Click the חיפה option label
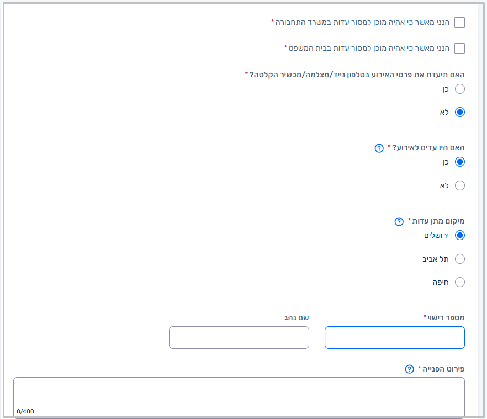487x419 pixels. (x=440, y=282)
